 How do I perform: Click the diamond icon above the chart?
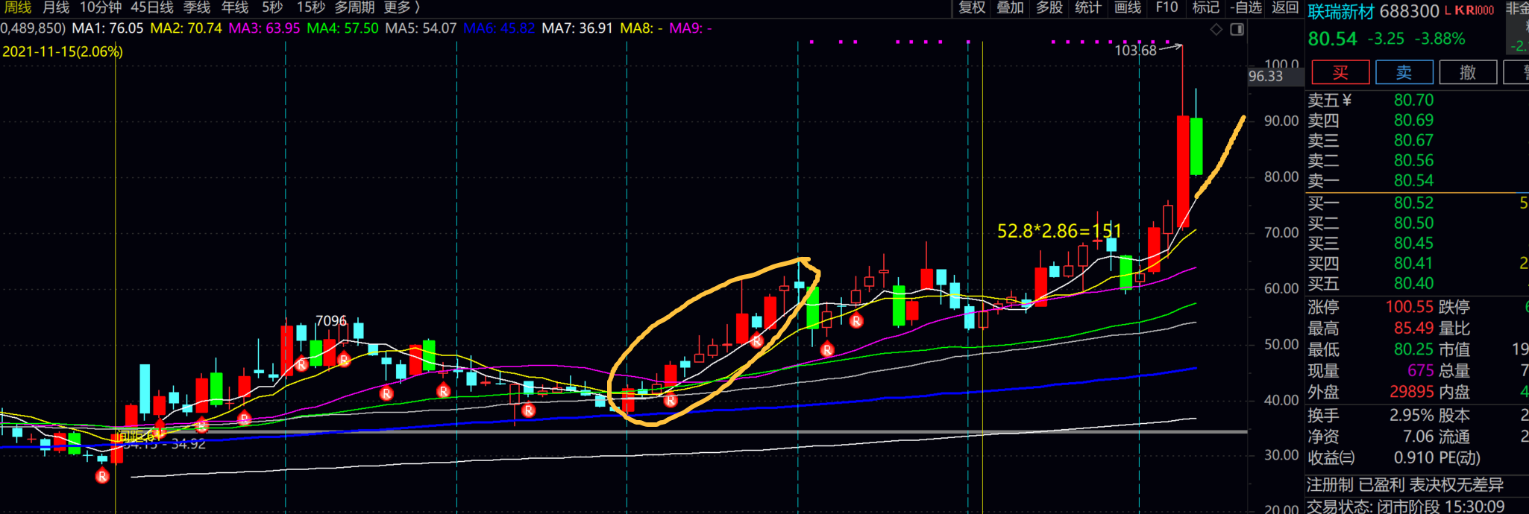(x=1216, y=29)
